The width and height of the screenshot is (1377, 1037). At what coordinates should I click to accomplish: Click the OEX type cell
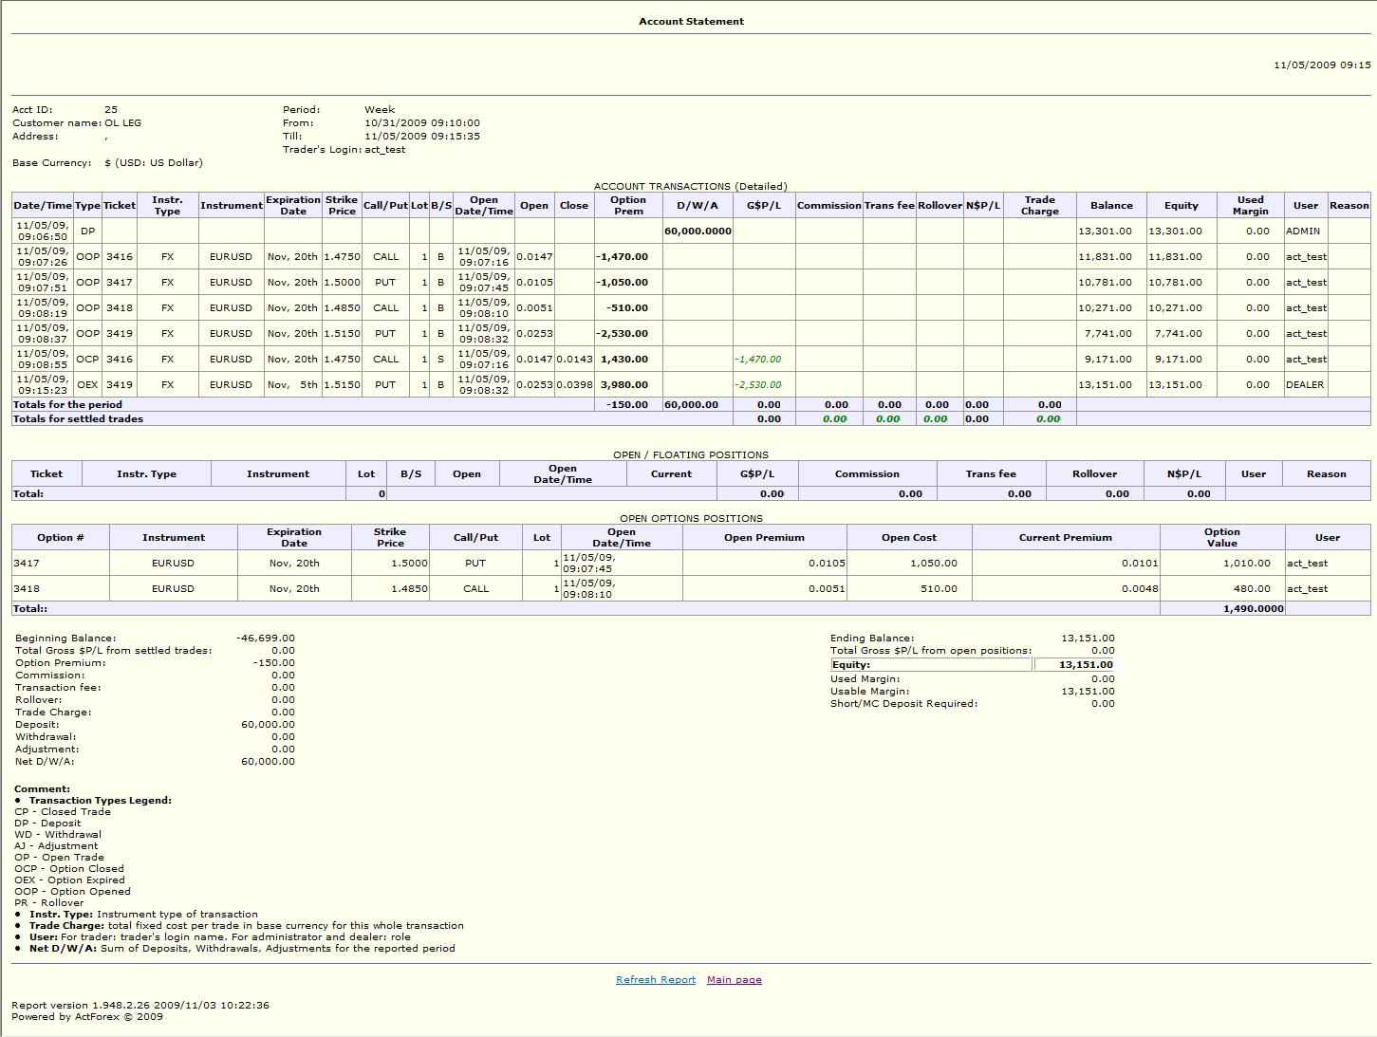87,385
